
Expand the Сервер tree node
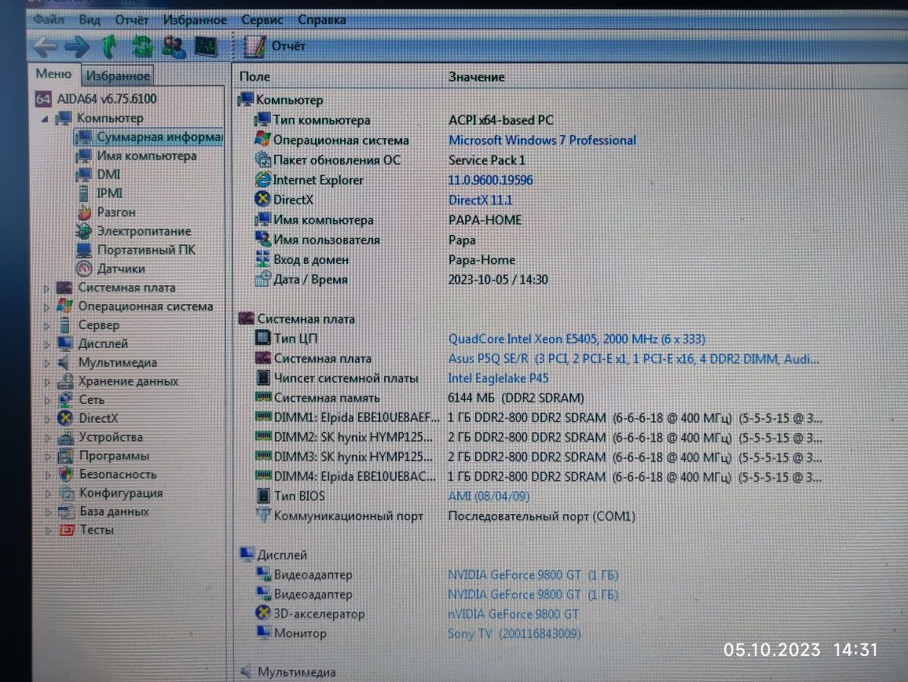[x=46, y=325]
